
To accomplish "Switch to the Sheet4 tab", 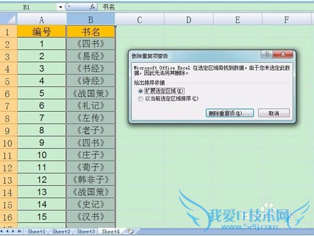I will pyautogui.click(x=111, y=232).
